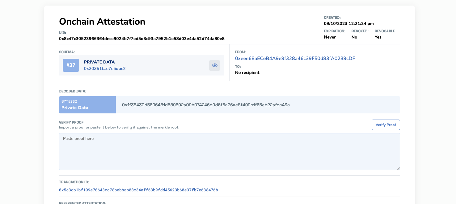Click the Revocable Yes value

(x=378, y=37)
